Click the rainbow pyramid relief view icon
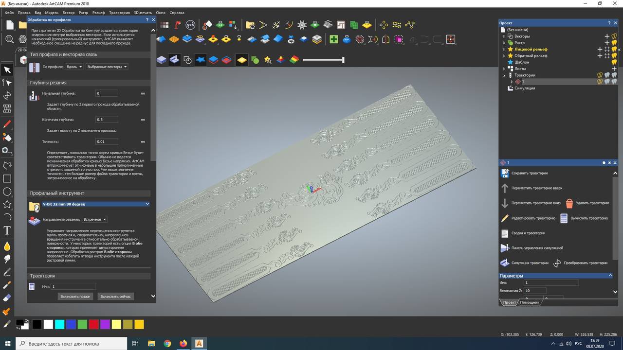 coord(294,60)
